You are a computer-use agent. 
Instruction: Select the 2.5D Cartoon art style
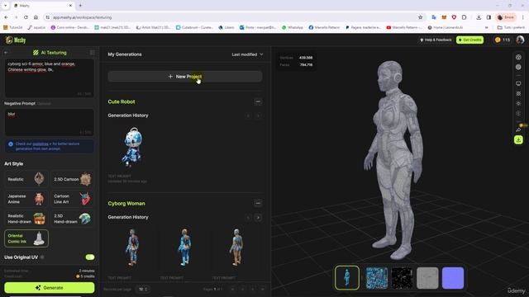(x=73, y=179)
